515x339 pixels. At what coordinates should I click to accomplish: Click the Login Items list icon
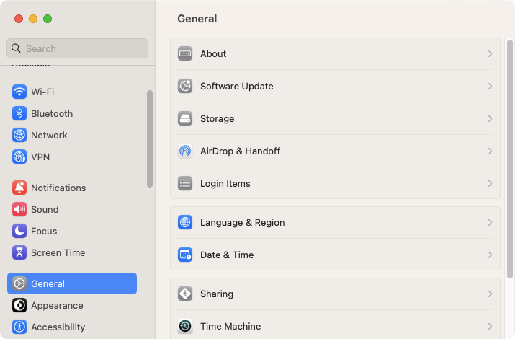pos(185,183)
